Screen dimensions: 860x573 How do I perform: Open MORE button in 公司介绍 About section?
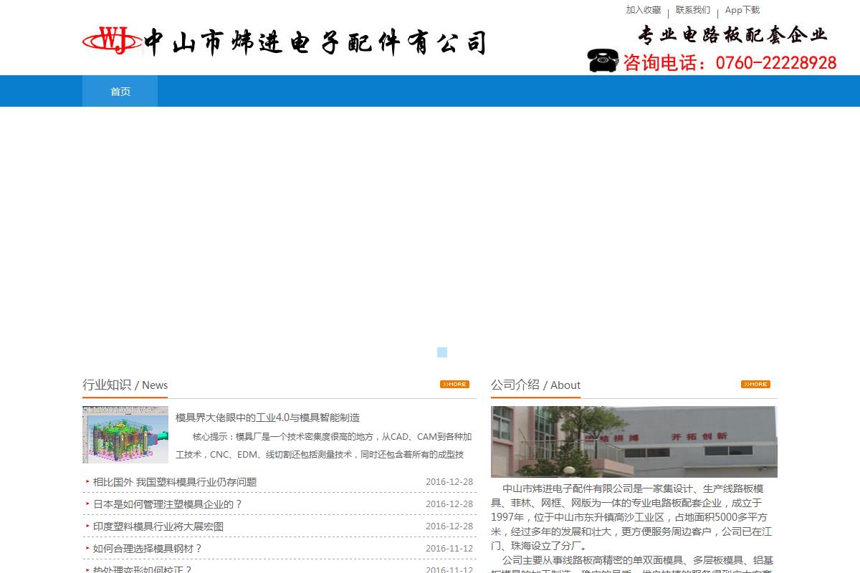click(x=755, y=385)
